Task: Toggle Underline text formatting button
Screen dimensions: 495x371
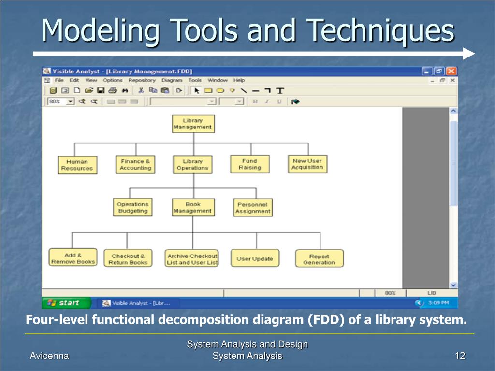Action: coord(279,101)
